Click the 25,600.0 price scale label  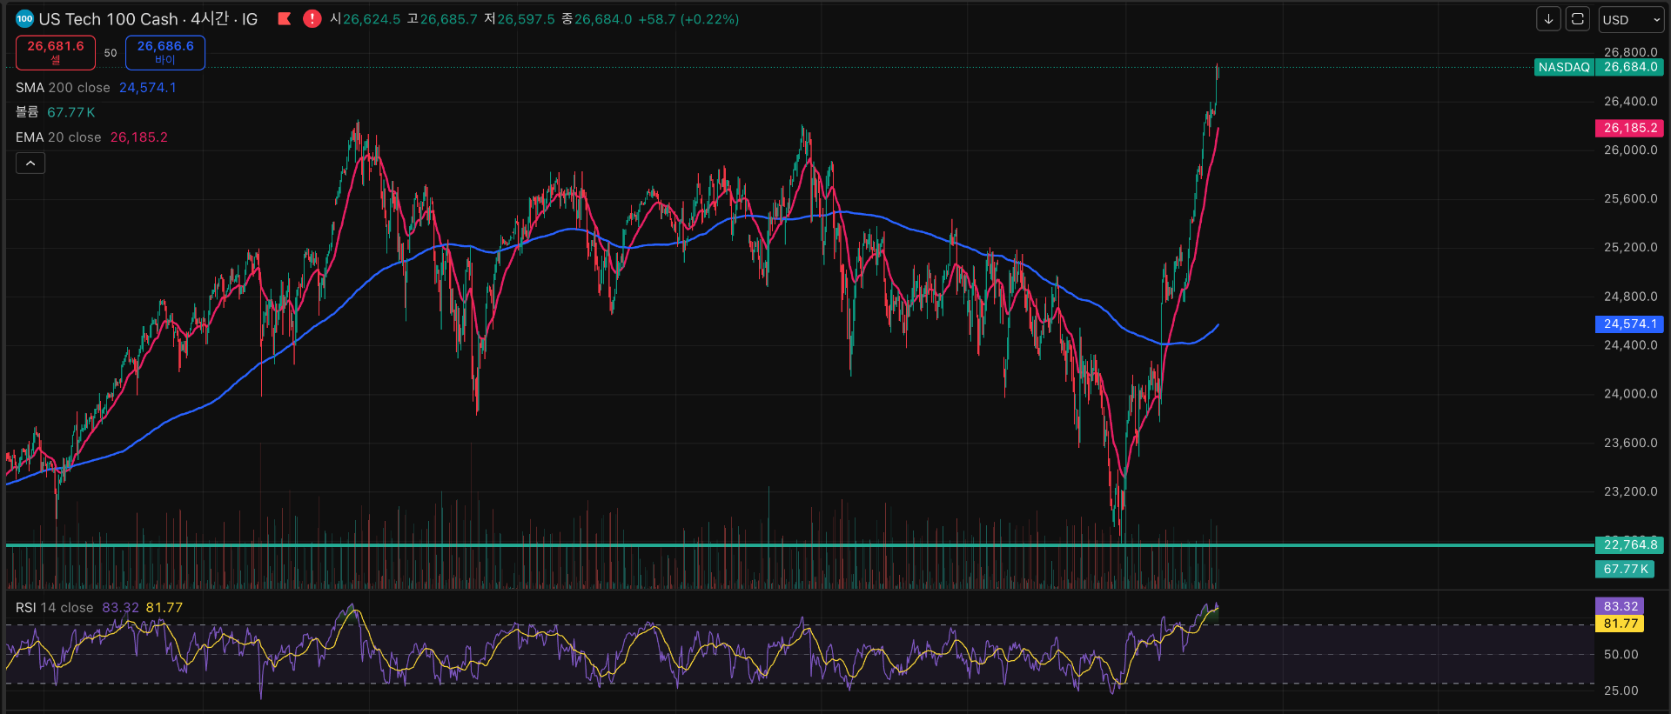coord(1631,198)
